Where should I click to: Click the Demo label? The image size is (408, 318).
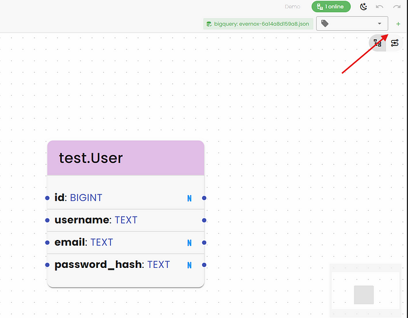point(293,7)
